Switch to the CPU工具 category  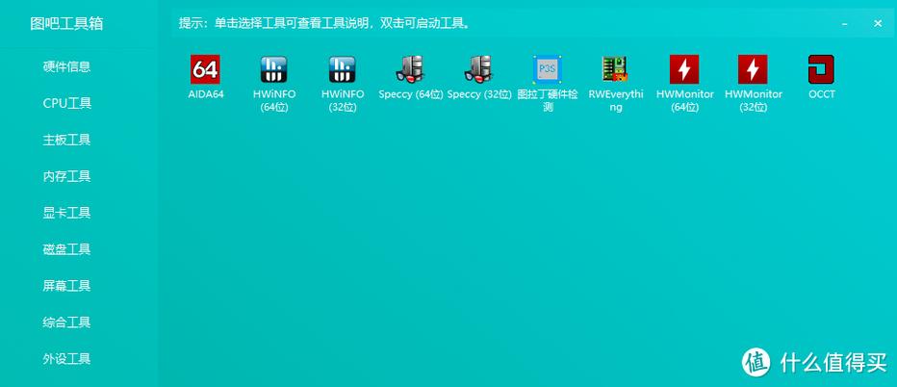click(x=67, y=104)
